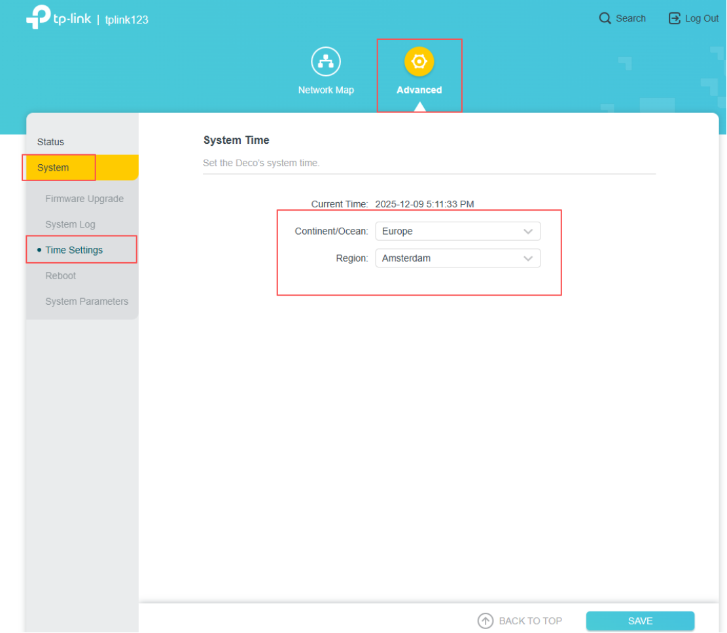The height and width of the screenshot is (633, 727).
Task: Select the System sidebar section
Action: (82, 167)
